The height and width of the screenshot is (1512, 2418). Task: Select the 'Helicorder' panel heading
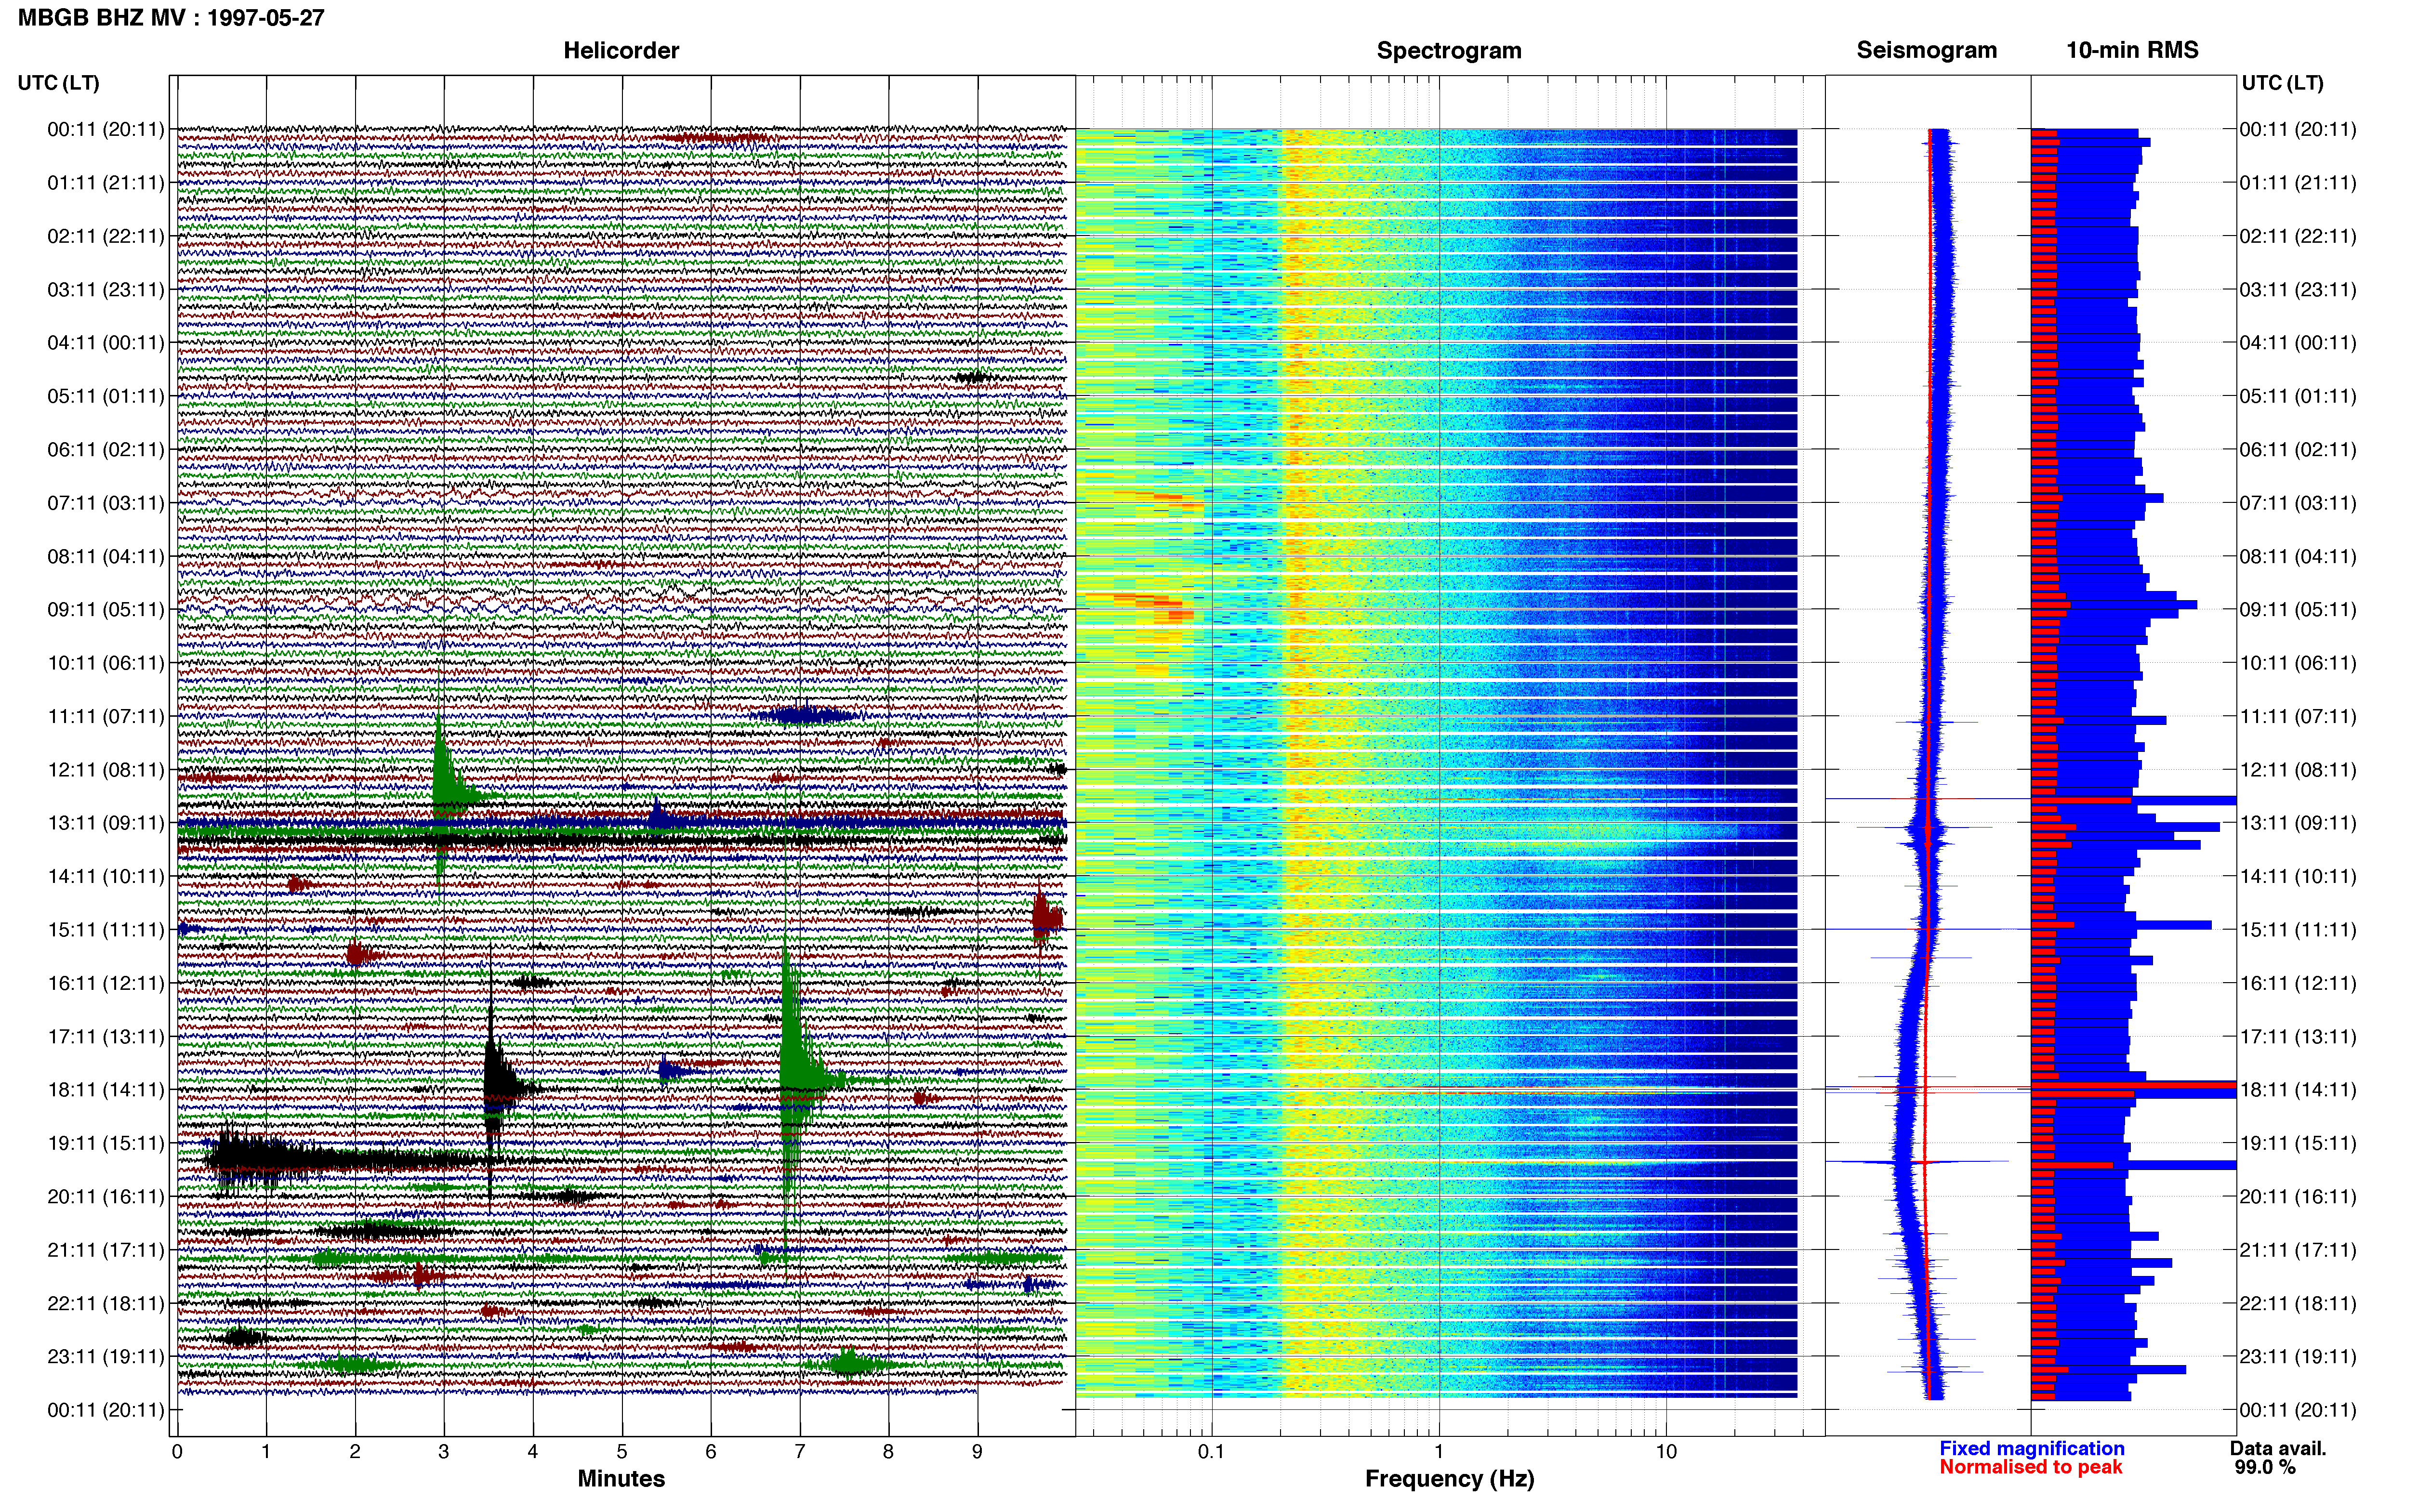coord(621,50)
